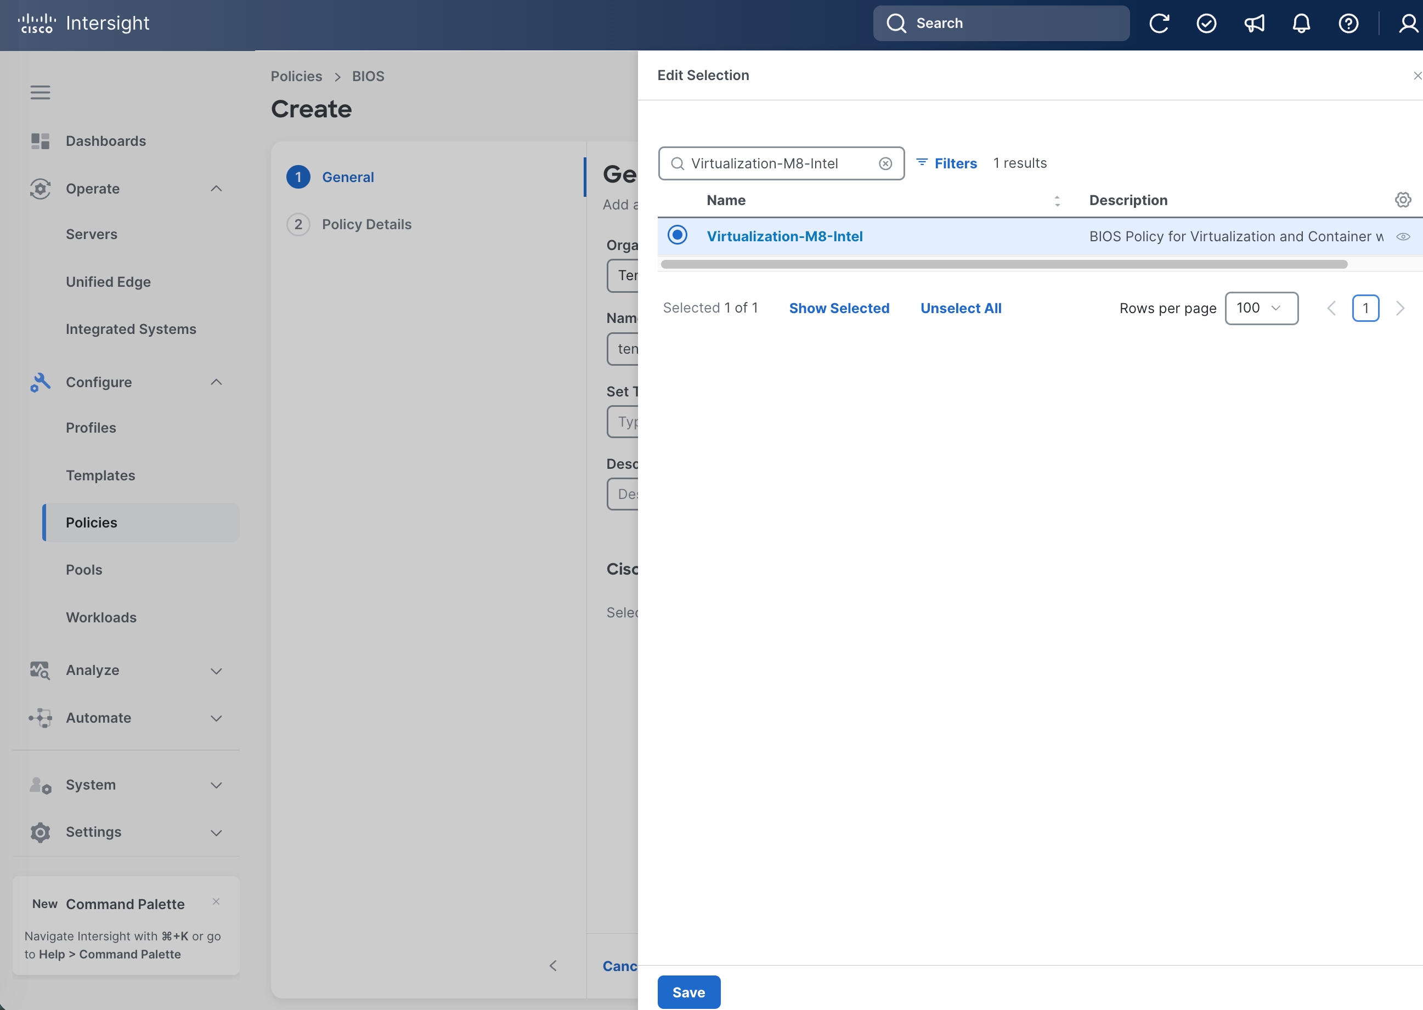Image resolution: width=1423 pixels, height=1010 pixels.
Task: Collapse the steps panel with arrow
Action: pyautogui.click(x=552, y=965)
